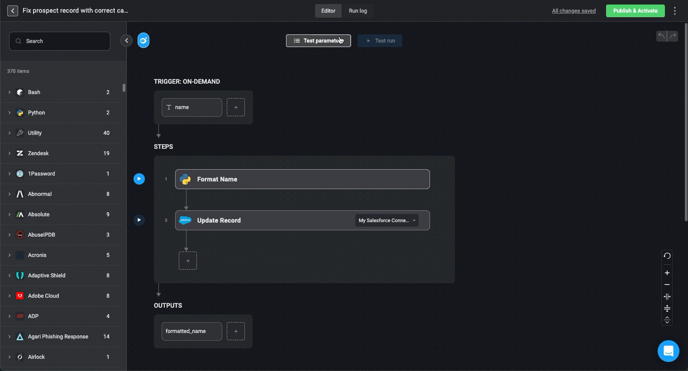Run step 1 Format Name play button
The image size is (688, 371).
[x=139, y=179]
